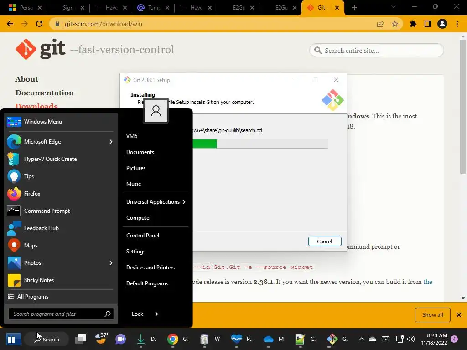The width and height of the screenshot is (467, 350).
Task: Click Chrome's reload page icon
Action: click(x=39, y=24)
